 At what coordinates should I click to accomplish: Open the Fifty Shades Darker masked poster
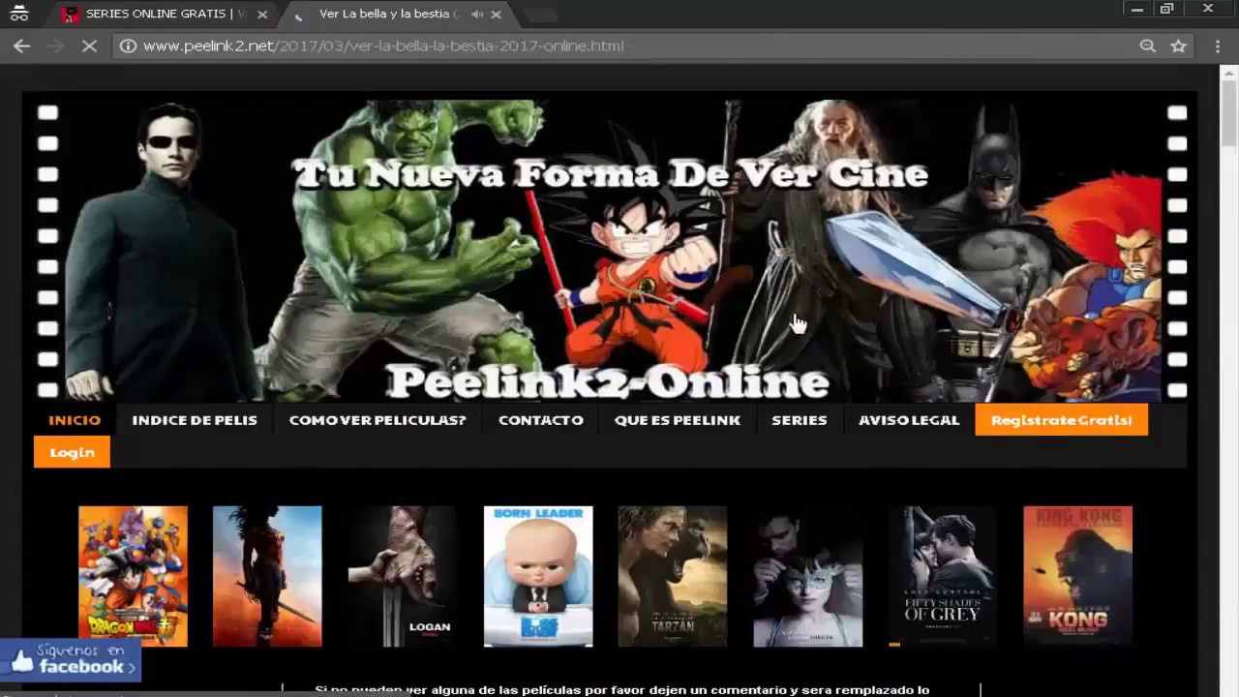[x=808, y=576]
